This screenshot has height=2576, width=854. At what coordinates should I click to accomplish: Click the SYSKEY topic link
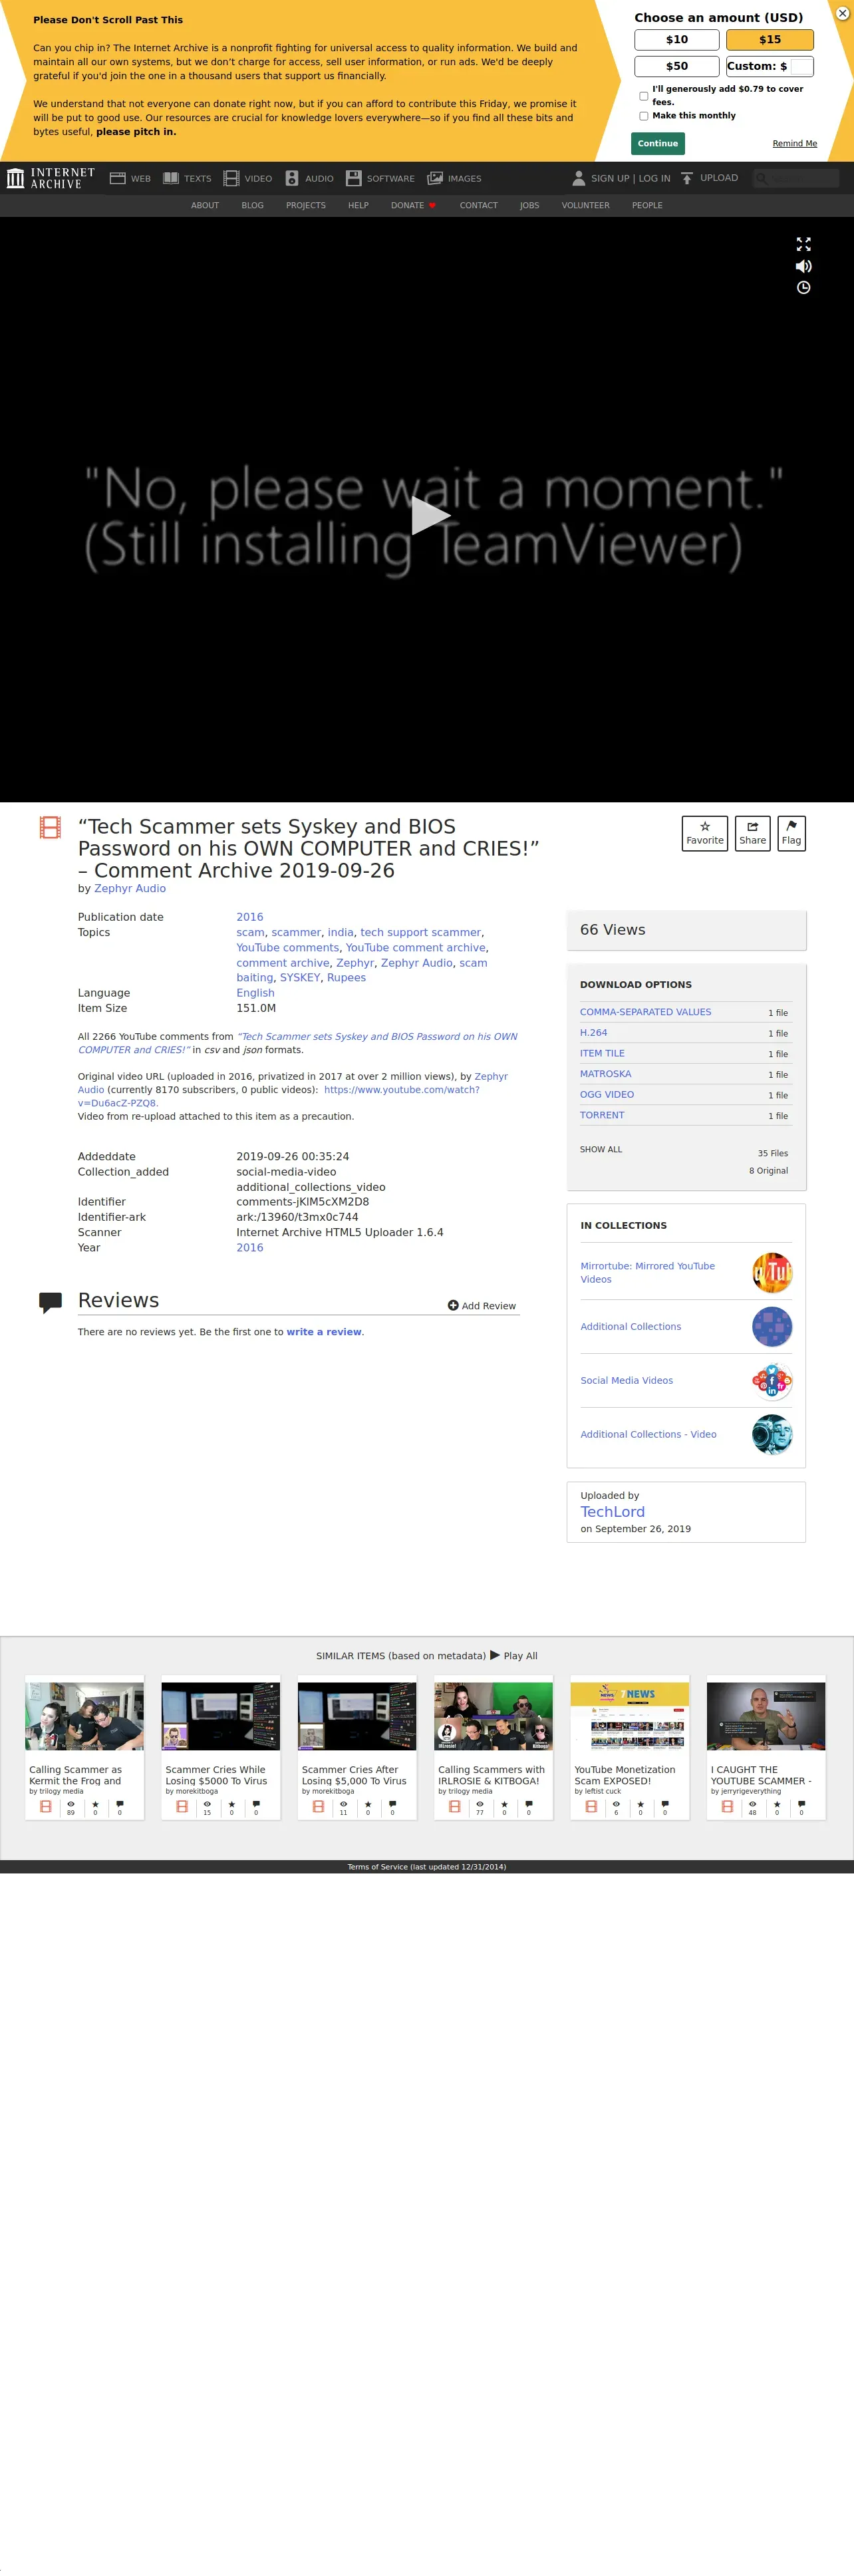tap(300, 978)
